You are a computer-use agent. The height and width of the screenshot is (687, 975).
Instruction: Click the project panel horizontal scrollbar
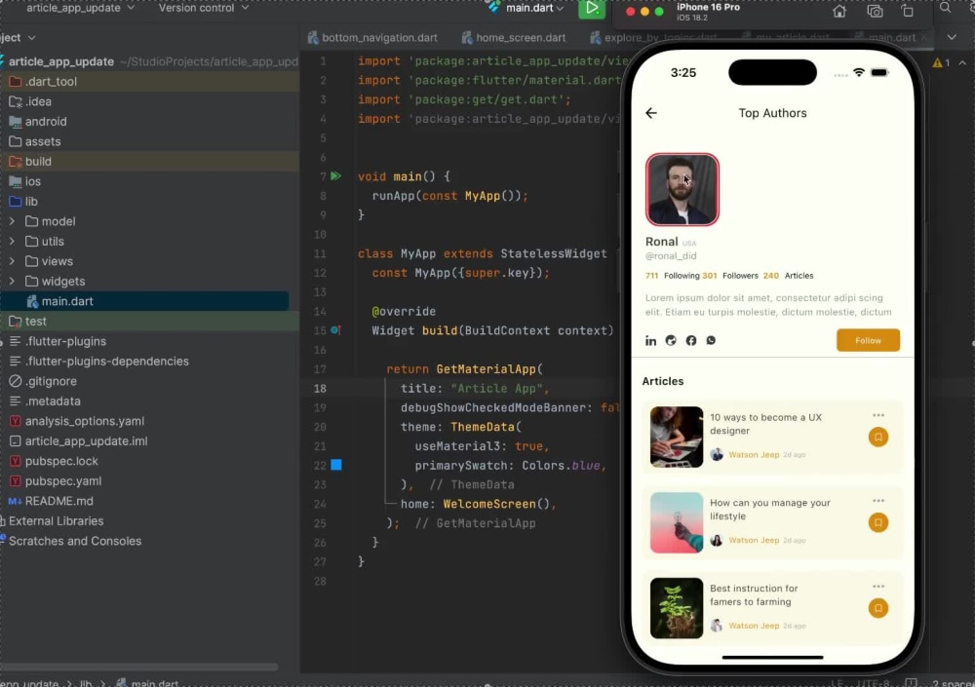point(138,667)
